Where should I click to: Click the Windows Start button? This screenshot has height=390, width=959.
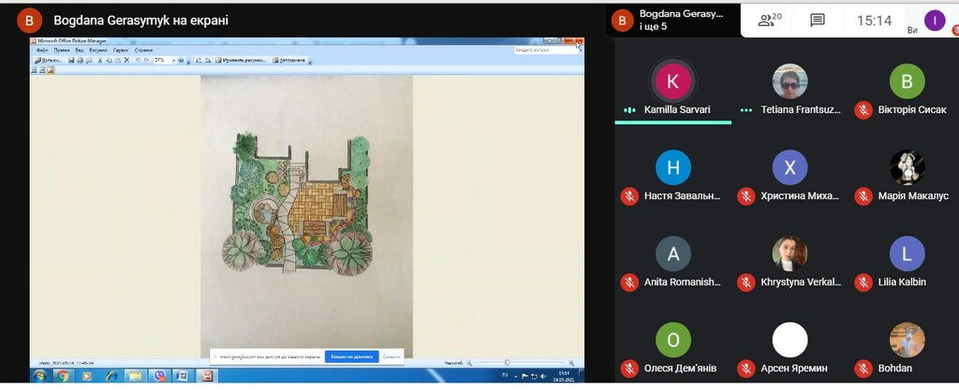[39, 375]
